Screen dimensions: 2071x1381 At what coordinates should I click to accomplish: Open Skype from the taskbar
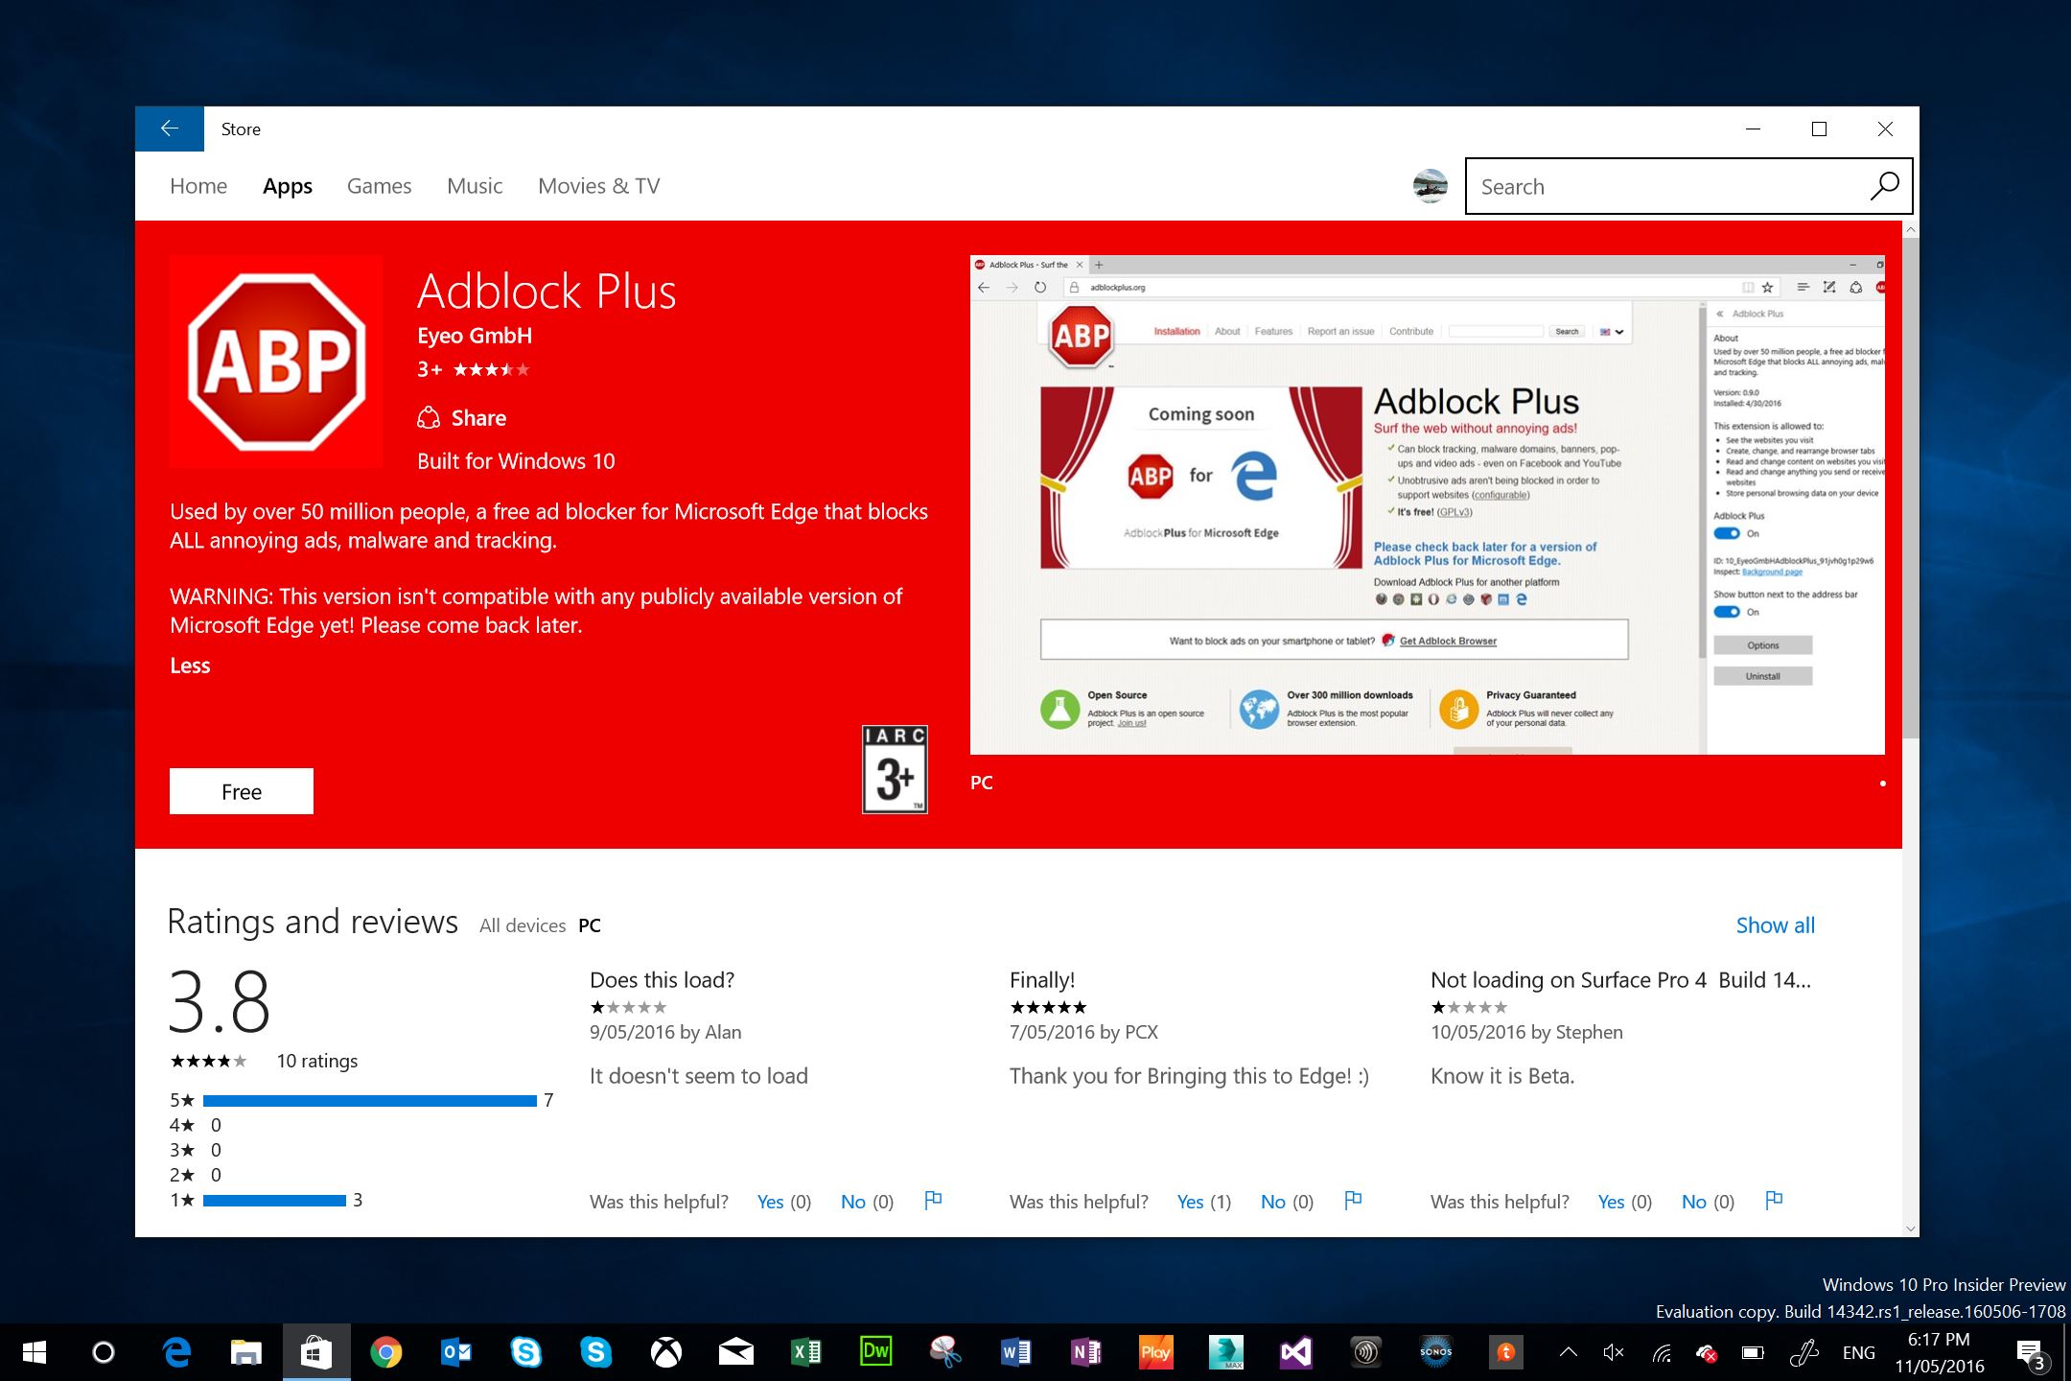(527, 1351)
